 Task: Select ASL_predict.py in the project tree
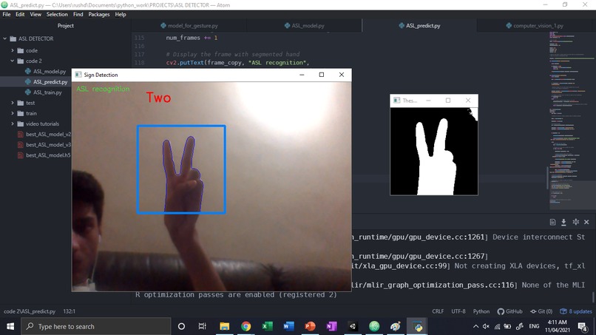[x=50, y=82]
